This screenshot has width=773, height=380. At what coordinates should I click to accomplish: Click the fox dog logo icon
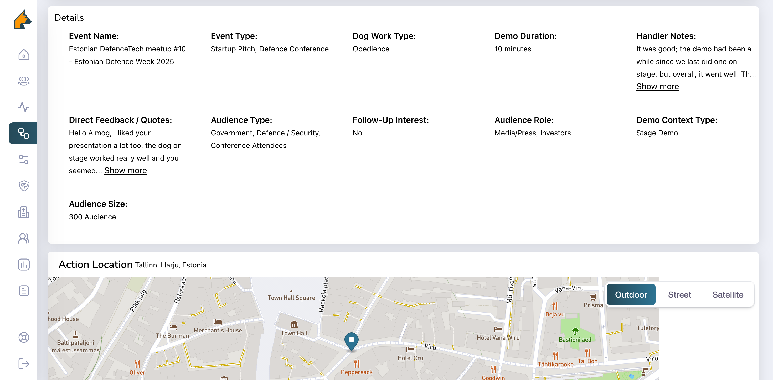pos(23,20)
